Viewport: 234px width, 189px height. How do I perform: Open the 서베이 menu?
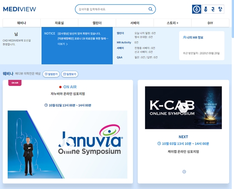point(135,23)
